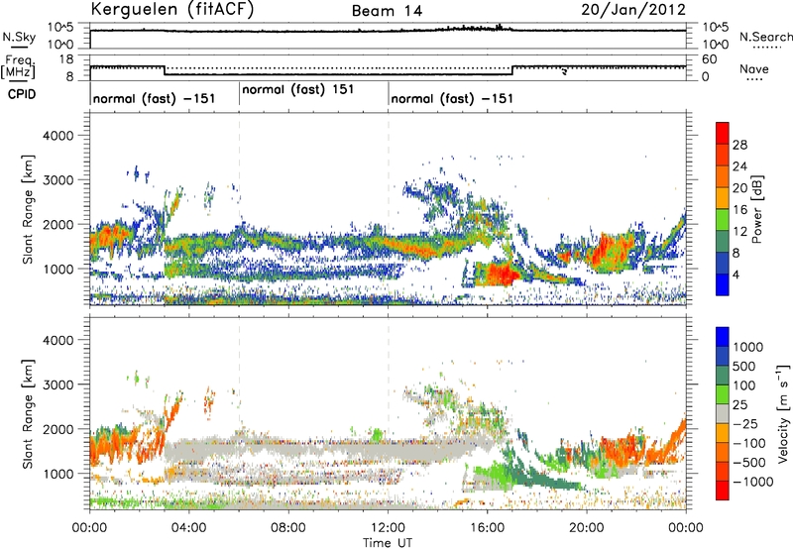Click the 'normal (fast) 151' CPID label
The width and height of the screenshot is (793, 549).
pyautogui.click(x=298, y=89)
